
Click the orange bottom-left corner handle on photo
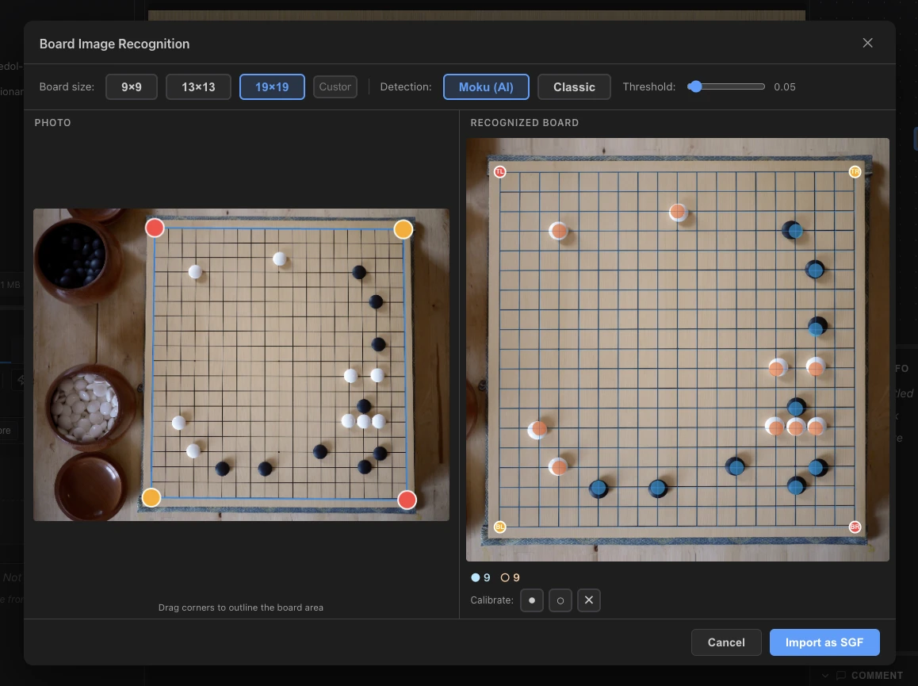pyautogui.click(x=151, y=497)
